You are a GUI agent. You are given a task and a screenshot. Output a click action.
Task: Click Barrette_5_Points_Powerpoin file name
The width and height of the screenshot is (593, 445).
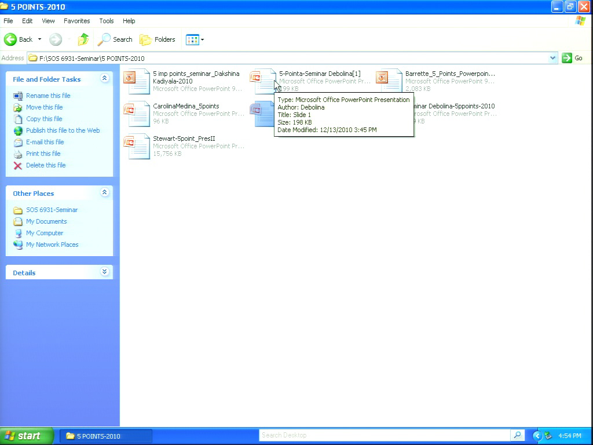[450, 74]
